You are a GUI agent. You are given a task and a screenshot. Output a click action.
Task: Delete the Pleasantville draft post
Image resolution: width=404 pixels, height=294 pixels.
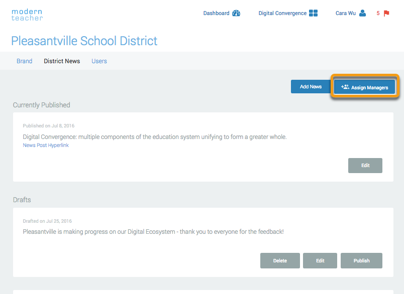(x=280, y=260)
